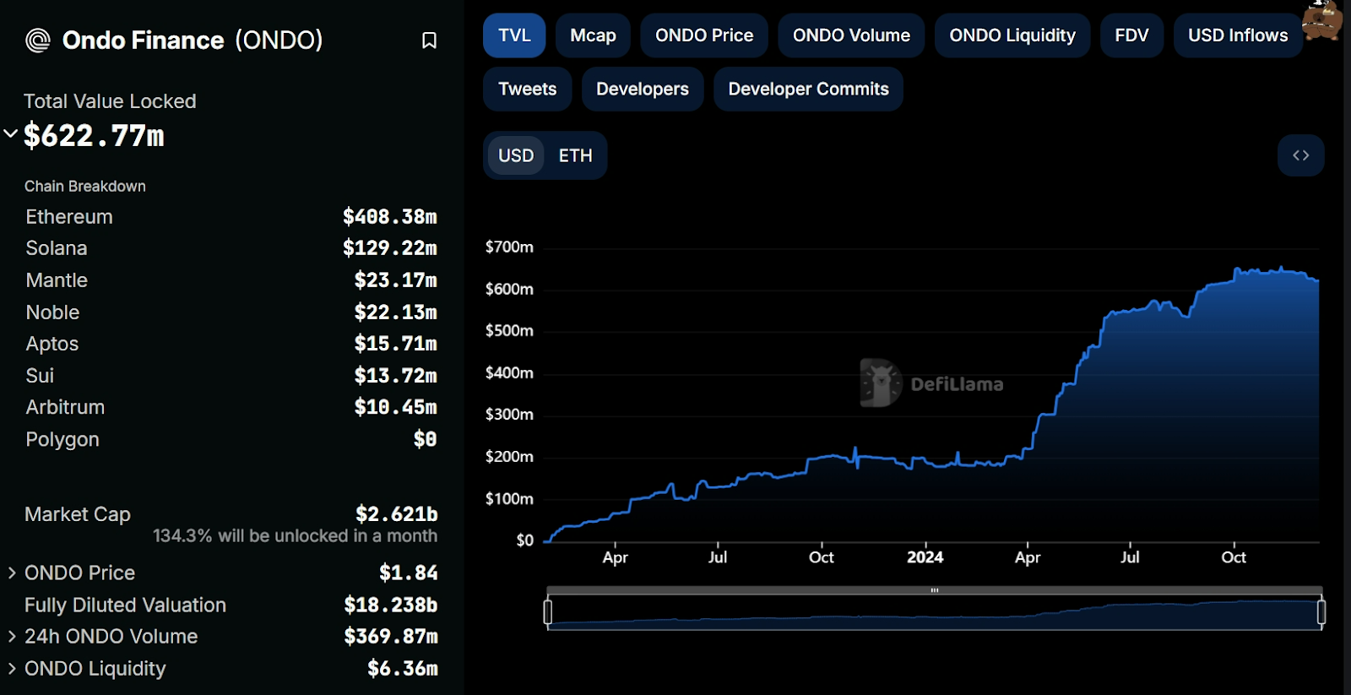This screenshot has height=695, width=1351.
Task: Toggle the Mcap chart metric
Action: click(593, 35)
